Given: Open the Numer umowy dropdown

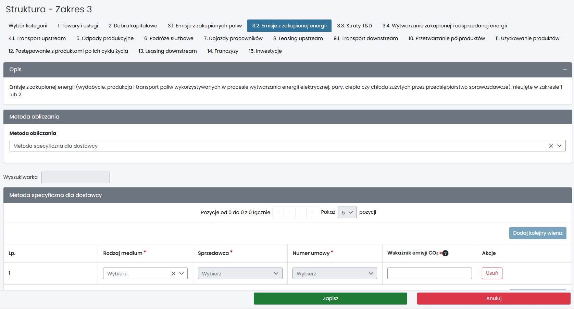Looking at the screenshot, I should (x=334, y=273).
